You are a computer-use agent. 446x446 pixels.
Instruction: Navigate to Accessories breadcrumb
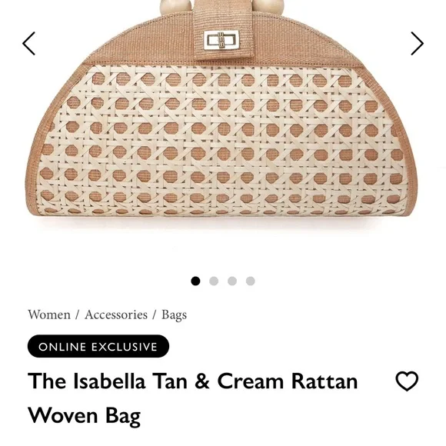point(116,315)
